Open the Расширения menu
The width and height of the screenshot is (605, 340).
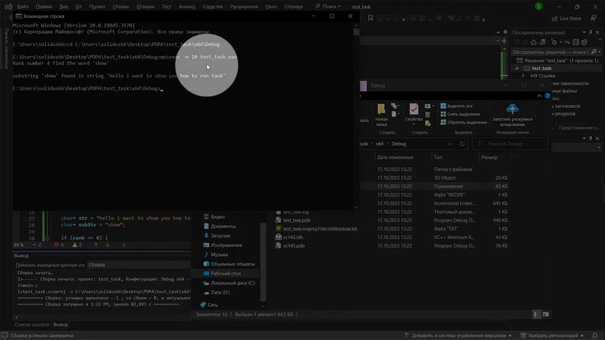[x=244, y=7]
